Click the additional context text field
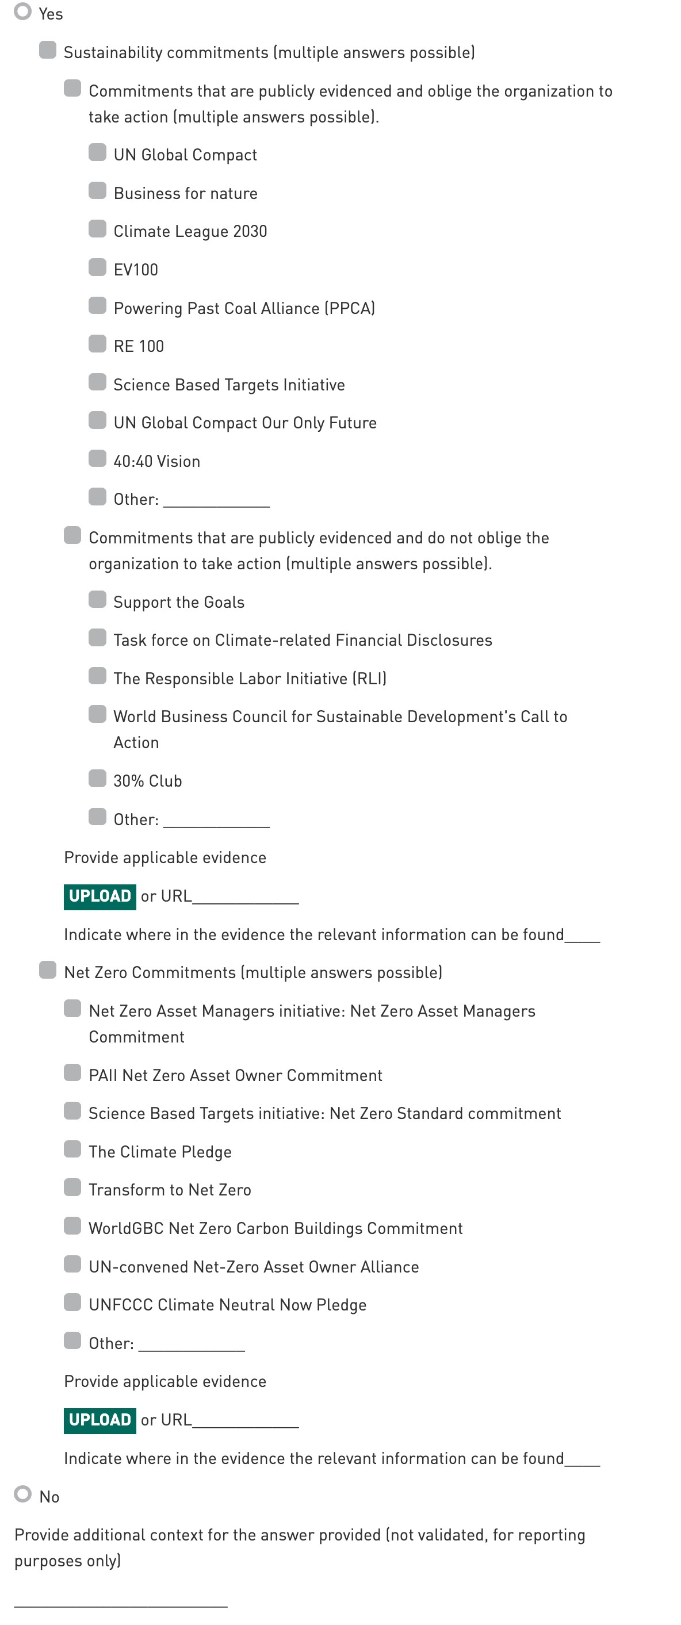The height and width of the screenshot is (1625, 681). point(121,1598)
